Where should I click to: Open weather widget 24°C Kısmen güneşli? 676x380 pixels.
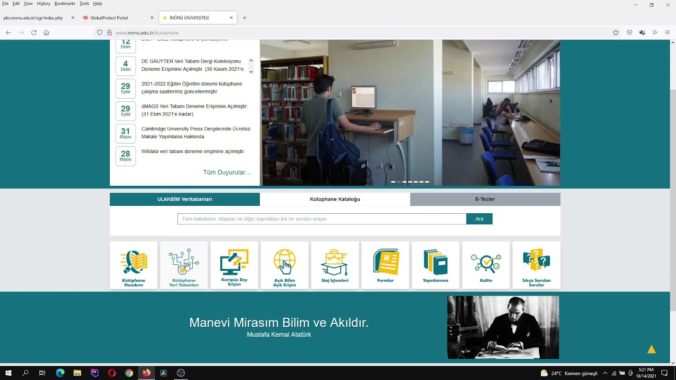[x=569, y=373]
